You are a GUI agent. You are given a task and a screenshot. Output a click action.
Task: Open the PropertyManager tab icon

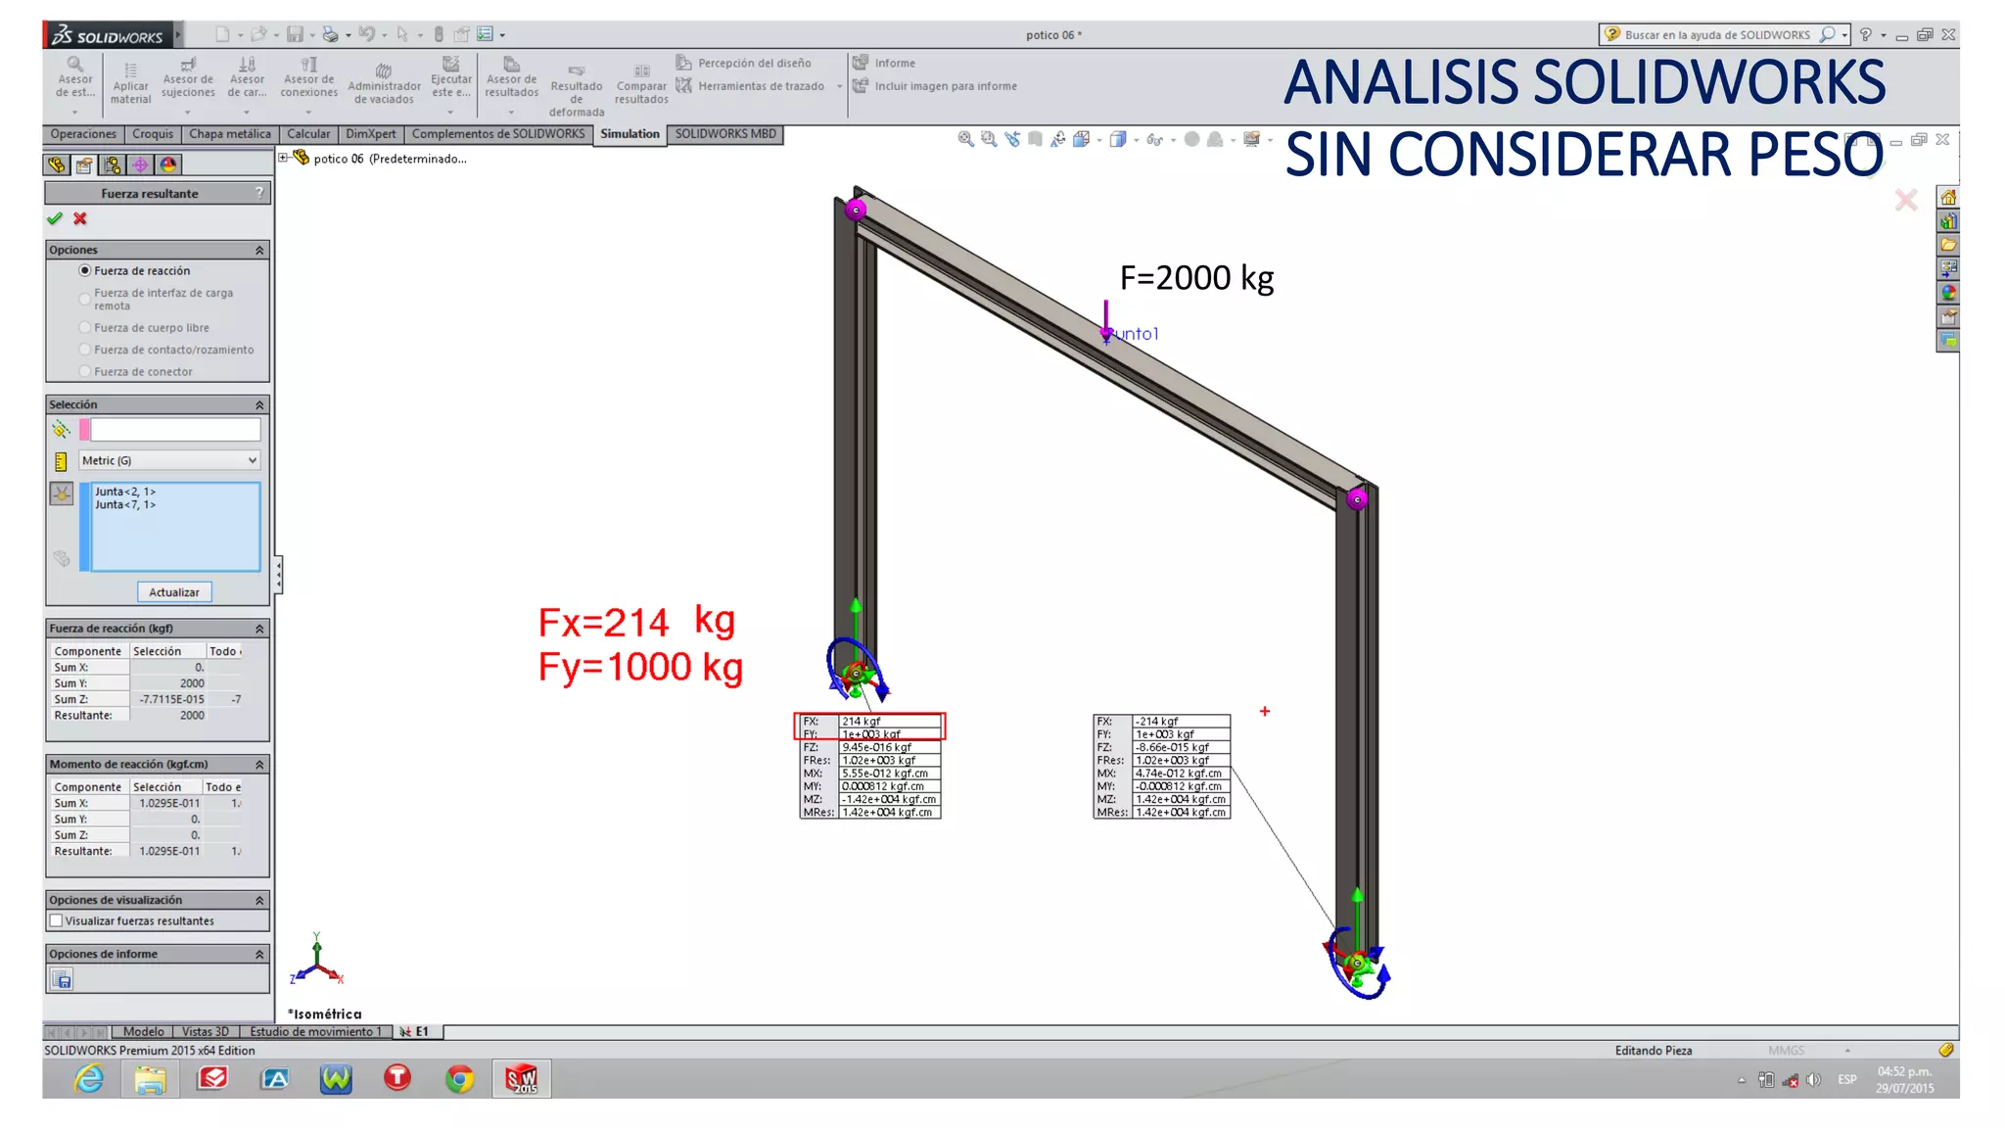(84, 164)
